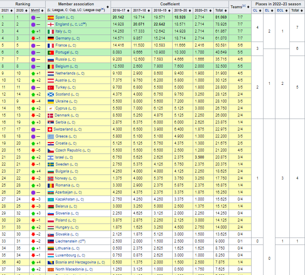Screen dimensions: 305x275
Task: Click the Norway flag icon
Action: point(51,179)
